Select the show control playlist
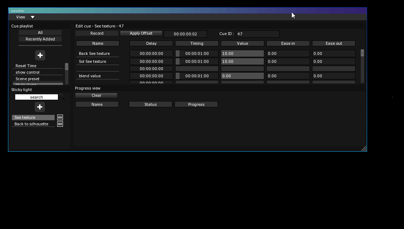This screenshot has width=404, height=229. 38,72
